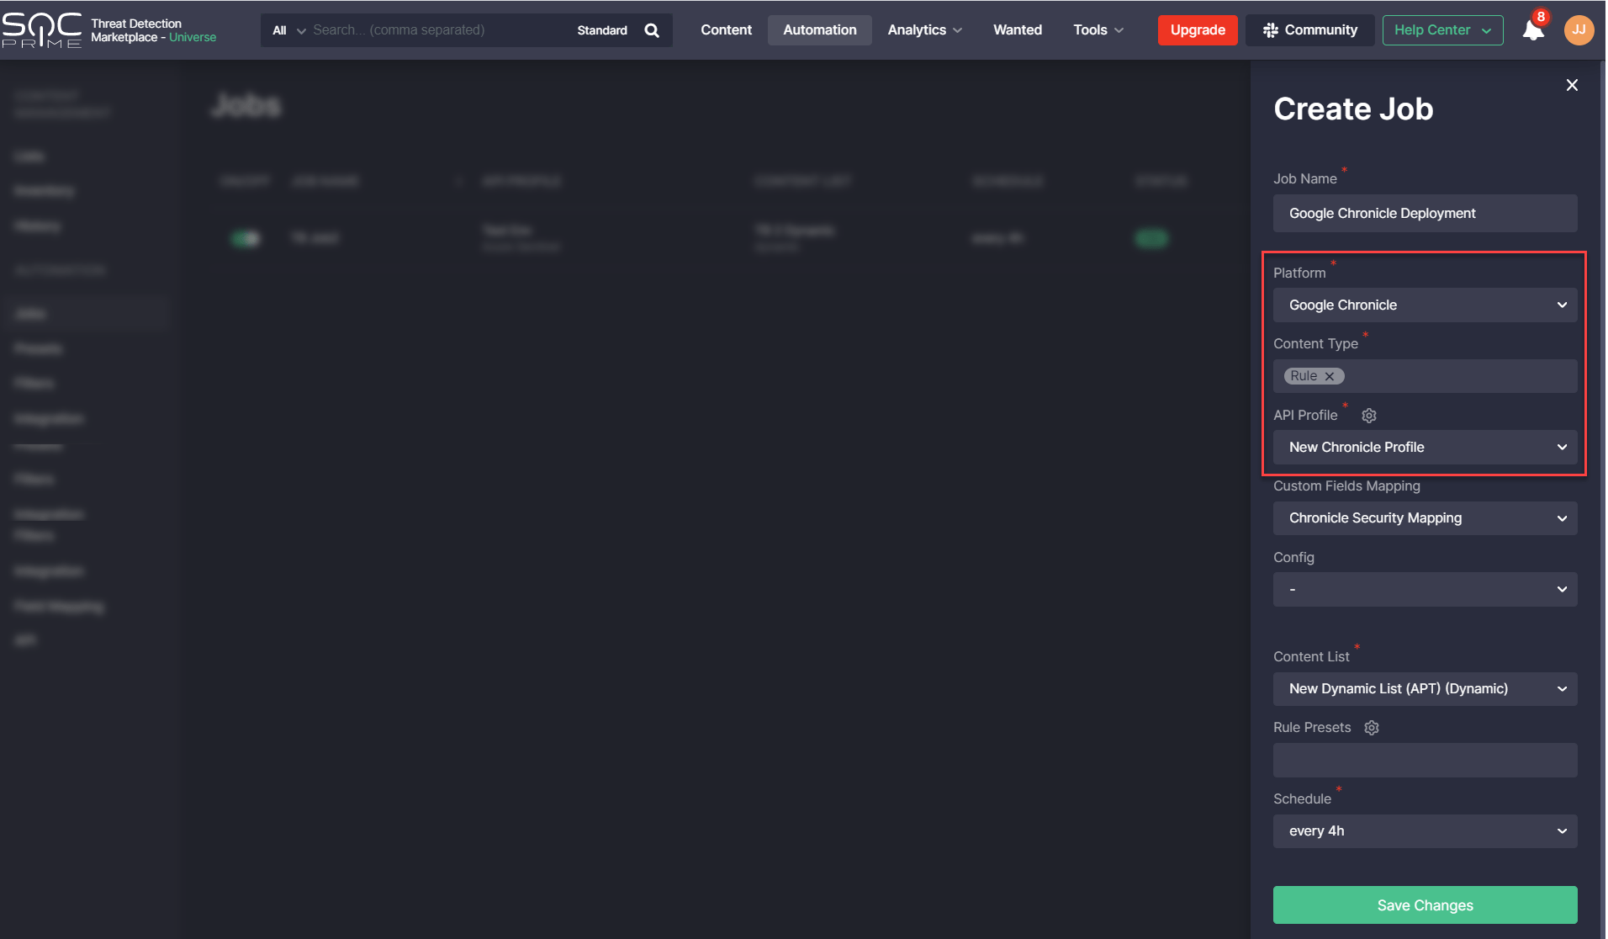
Task: Open Rule Presets settings gear
Action: coord(1372,728)
